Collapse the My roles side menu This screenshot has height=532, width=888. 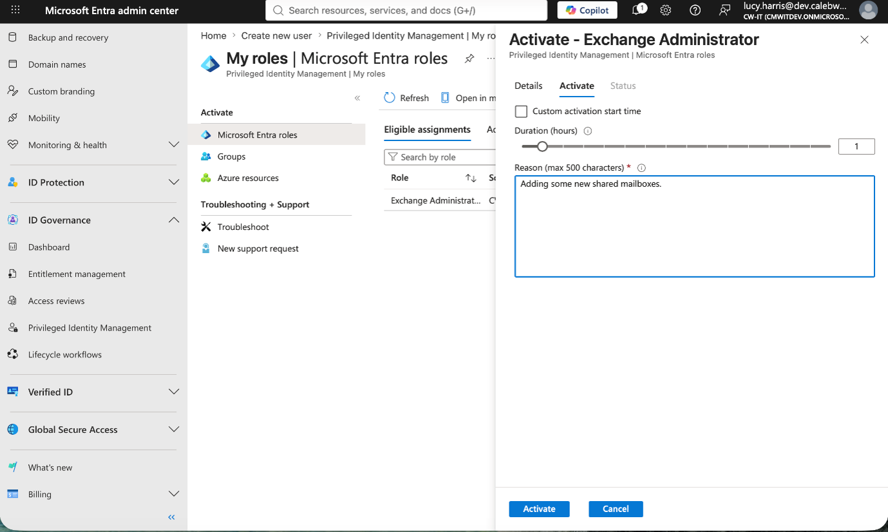tap(357, 98)
